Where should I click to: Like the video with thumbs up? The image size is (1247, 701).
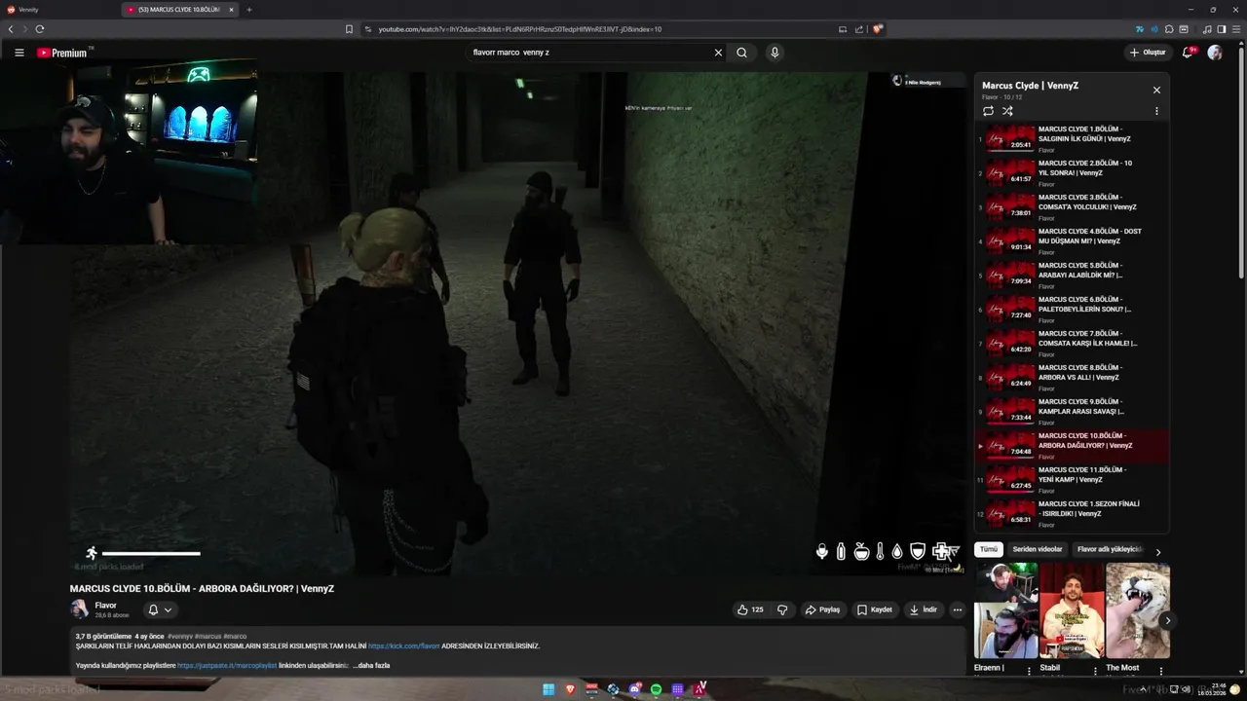click(750, 609)
